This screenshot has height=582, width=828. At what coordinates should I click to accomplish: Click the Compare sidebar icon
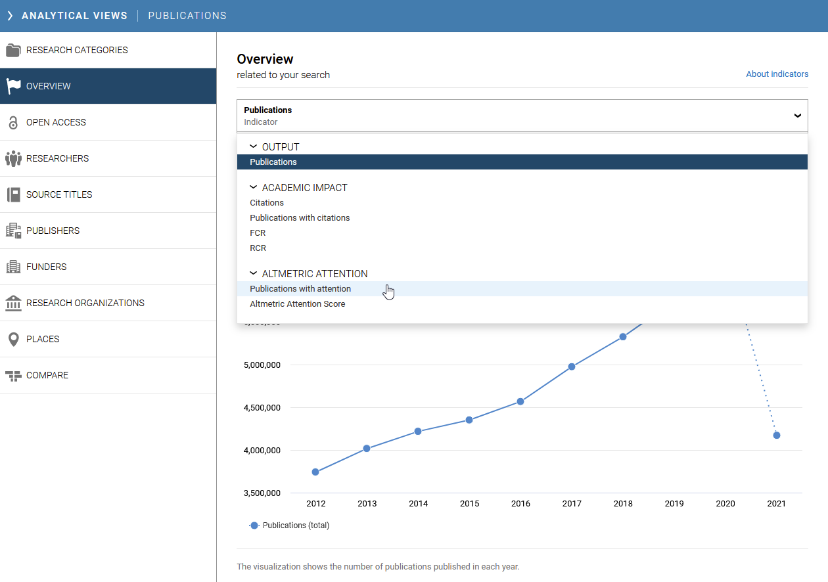click(x=13, y=376)
